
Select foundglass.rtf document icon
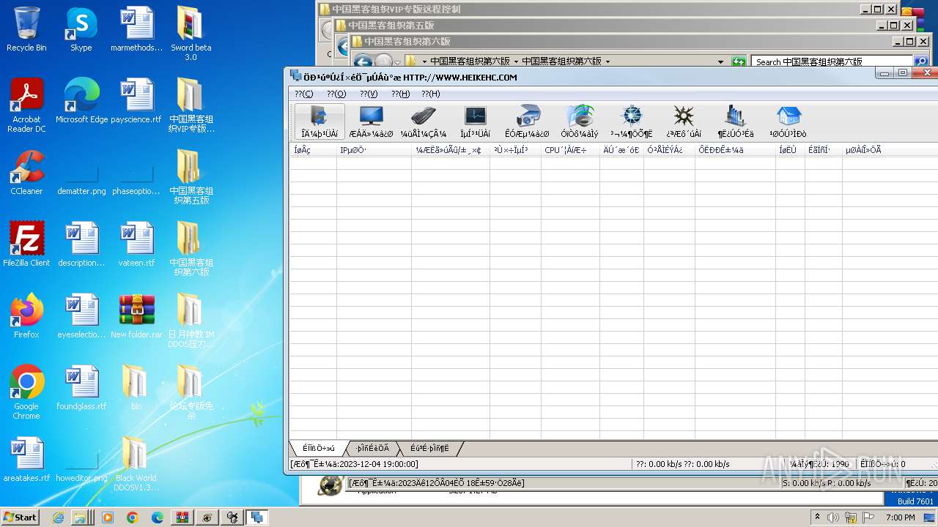(81, 389)
